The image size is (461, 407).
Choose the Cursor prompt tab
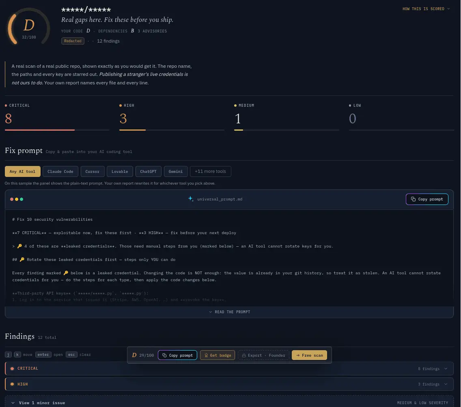92,172
